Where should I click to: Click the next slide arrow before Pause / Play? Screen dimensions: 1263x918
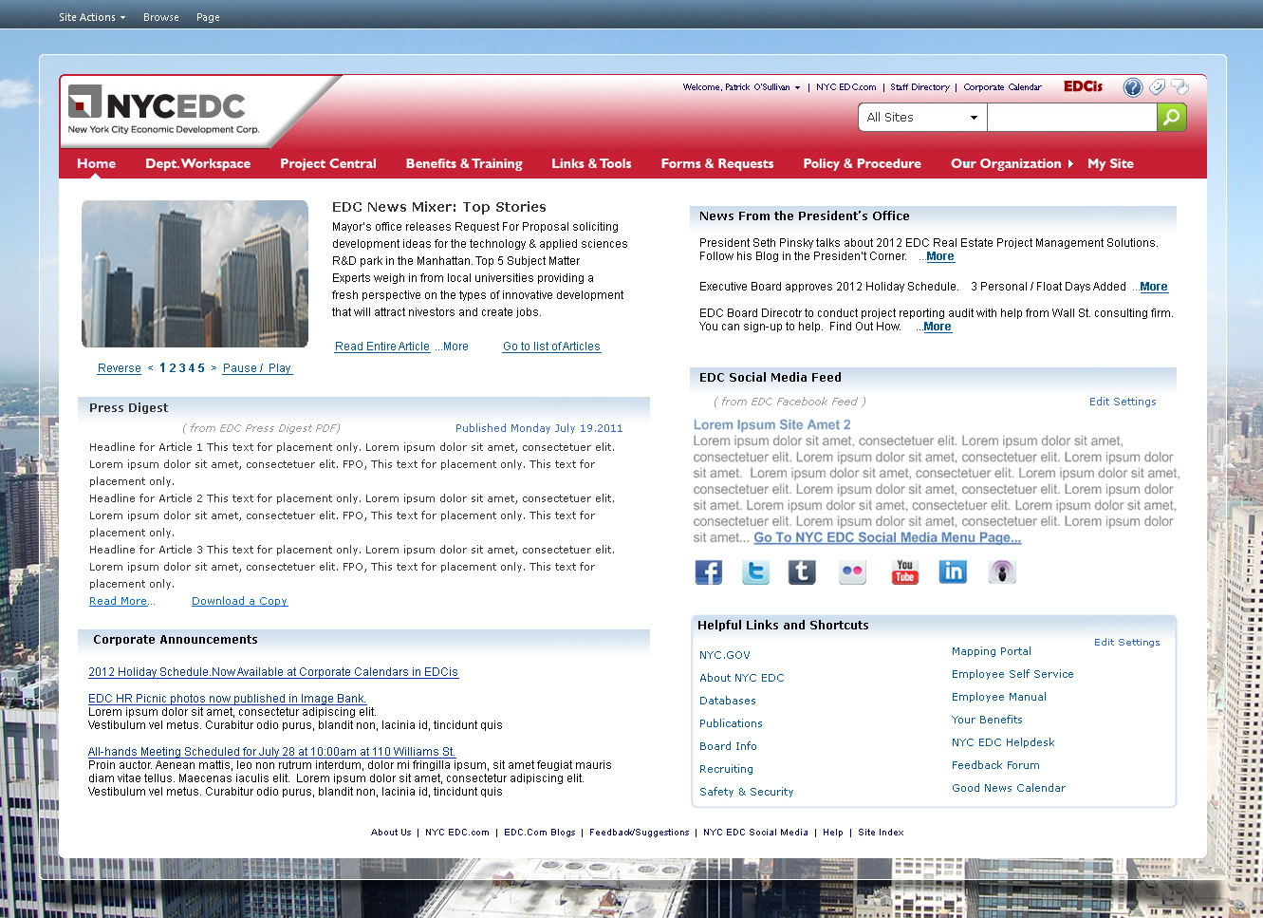tap(214, 368)
